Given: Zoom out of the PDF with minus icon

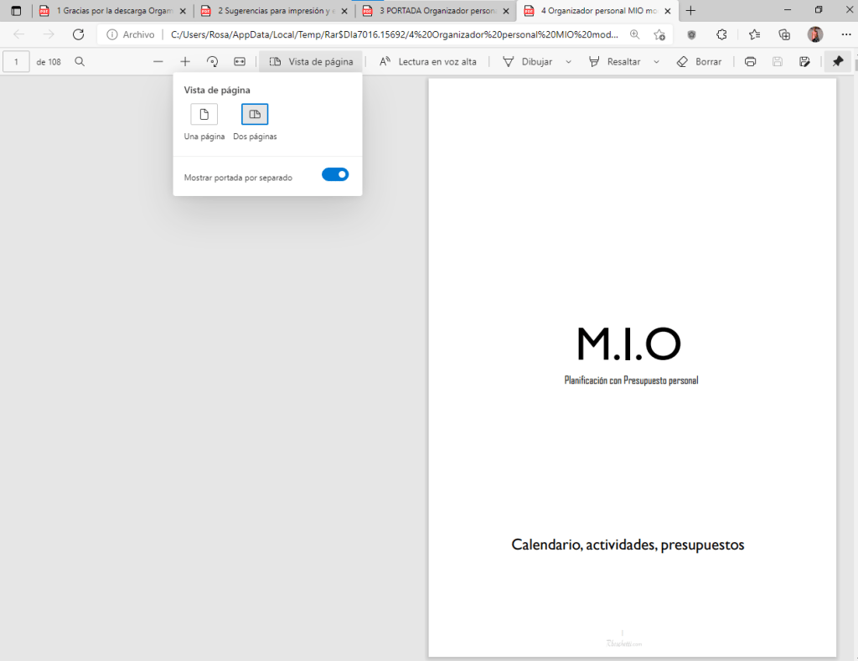Looking at the screenshot, I should point(158,62).
